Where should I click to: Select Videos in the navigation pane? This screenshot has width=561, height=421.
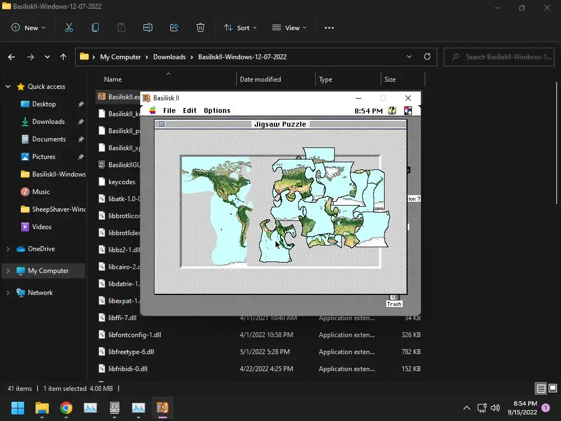[x=42, y=226]
